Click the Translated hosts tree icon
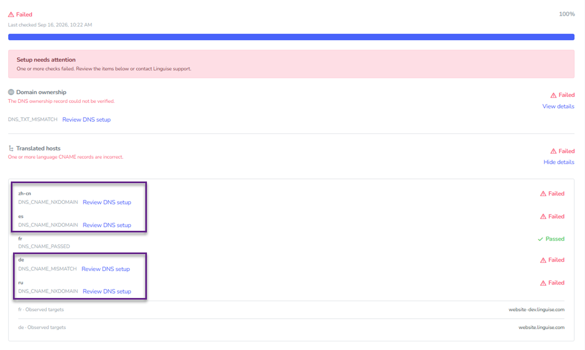The width and height of the screenshot is (585, 350). coord(11,148)
